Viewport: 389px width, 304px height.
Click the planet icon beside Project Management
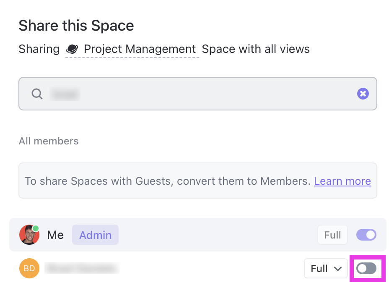[72, 49]
